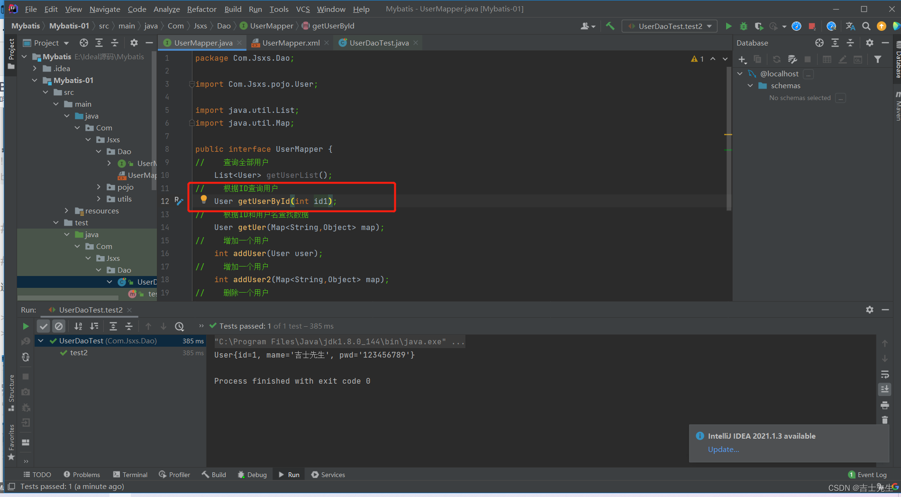Image resolution: width=901 pixels, height=497 pixels.
Task: Click editor vertical scrollbar thumb
Action: [728, 138]
